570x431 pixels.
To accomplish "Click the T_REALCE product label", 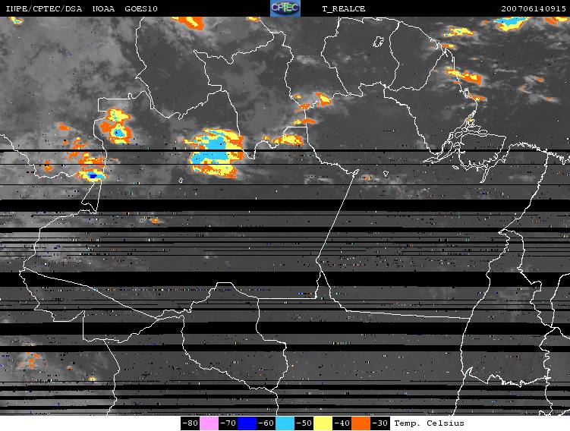I will point(344,8).
